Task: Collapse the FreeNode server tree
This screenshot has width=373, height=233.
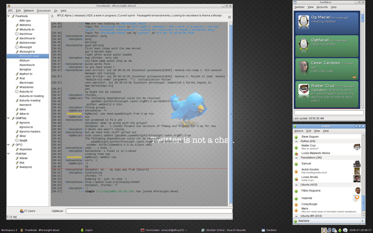Action: tap(9, 16)
